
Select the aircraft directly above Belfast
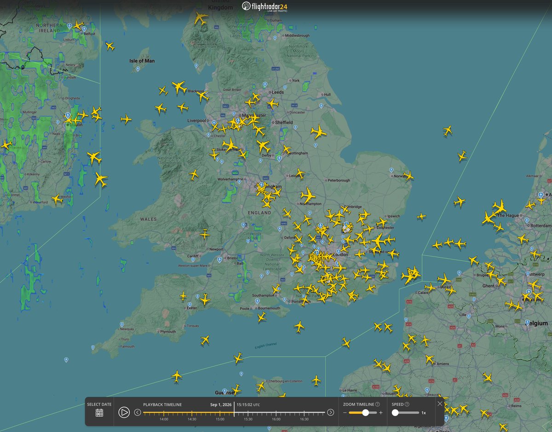click(79, 25)
